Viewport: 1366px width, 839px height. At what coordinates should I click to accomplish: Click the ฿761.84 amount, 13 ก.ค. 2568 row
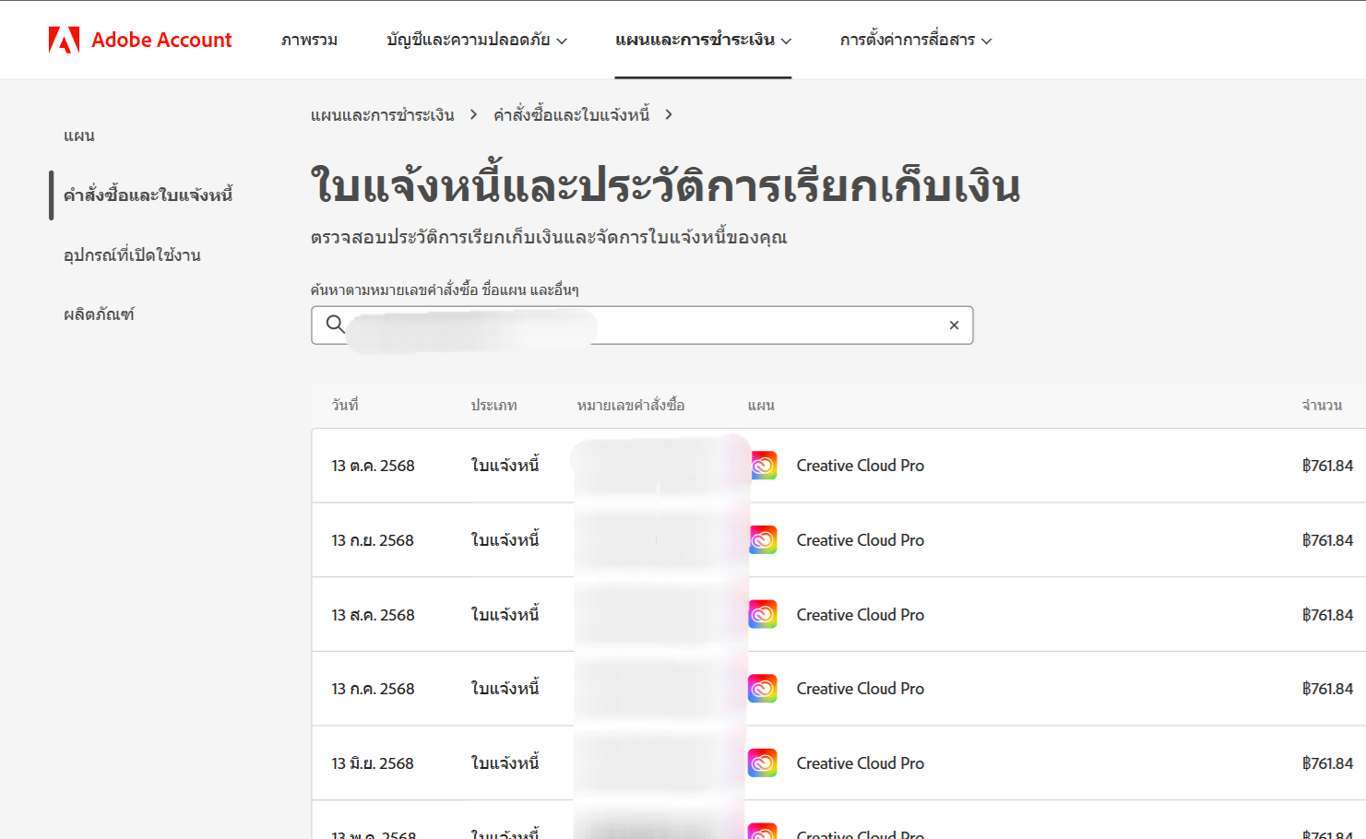pos(1327,689)
